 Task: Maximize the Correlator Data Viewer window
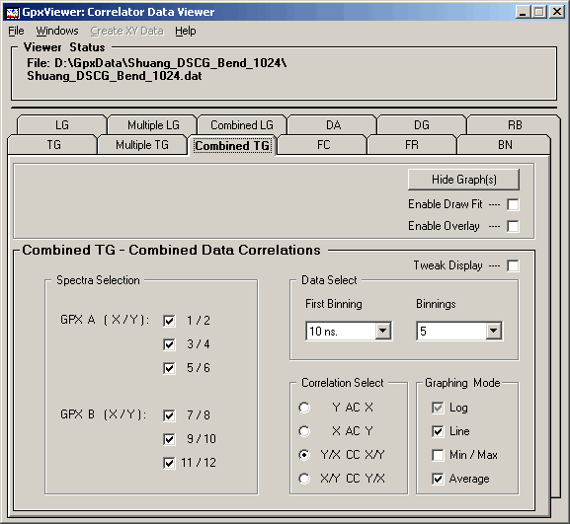(x=539, y=13)
